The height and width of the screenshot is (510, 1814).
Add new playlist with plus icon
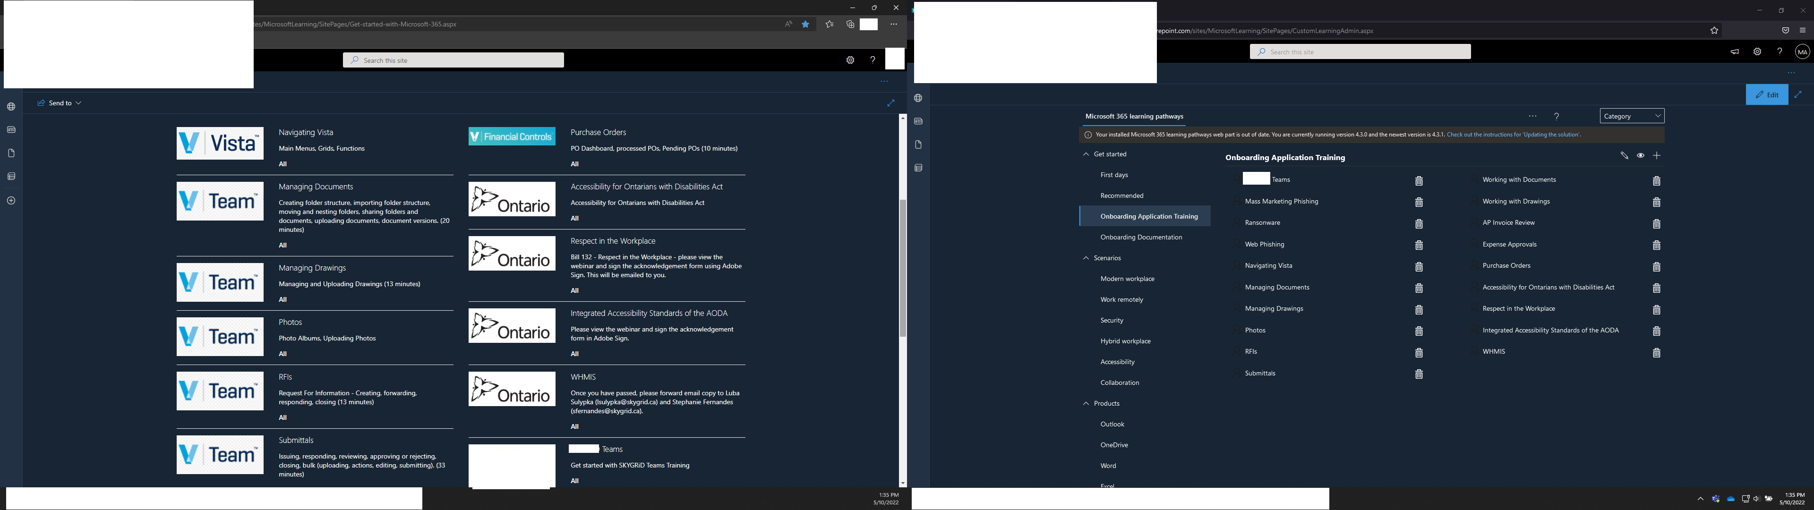pyautogui.click(x=1656, y=156)
